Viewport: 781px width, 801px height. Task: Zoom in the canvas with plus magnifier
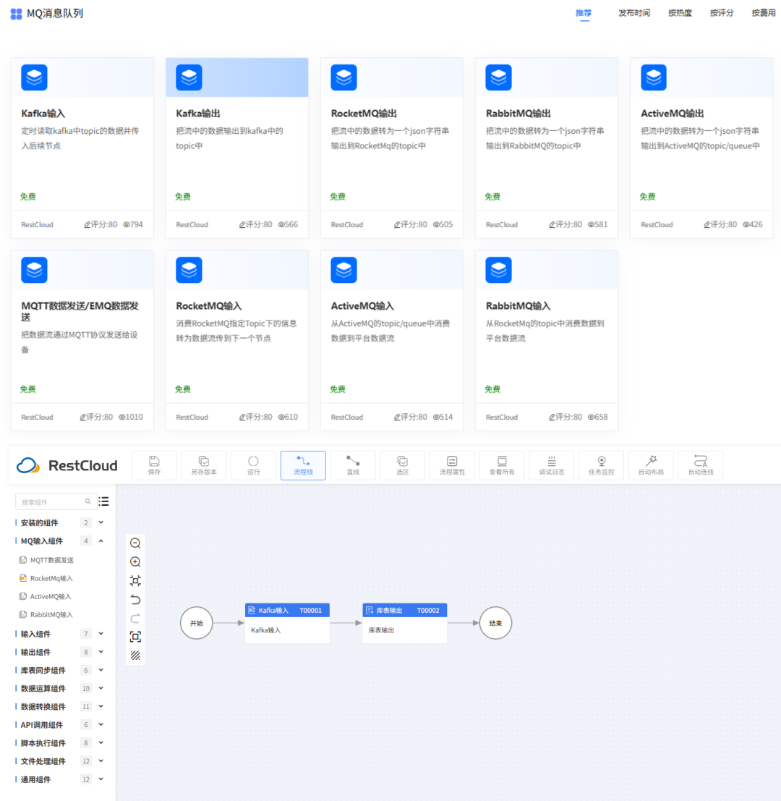[135, 562]
